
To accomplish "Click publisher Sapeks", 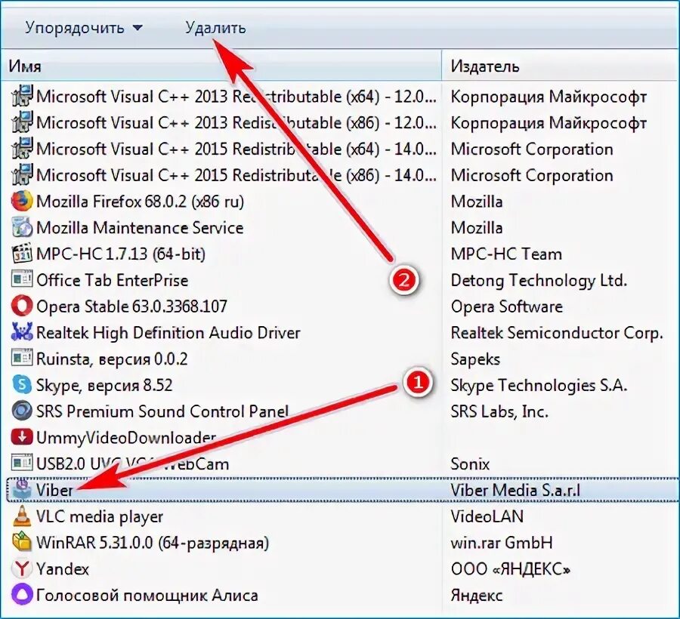I will tap(475, 359).
